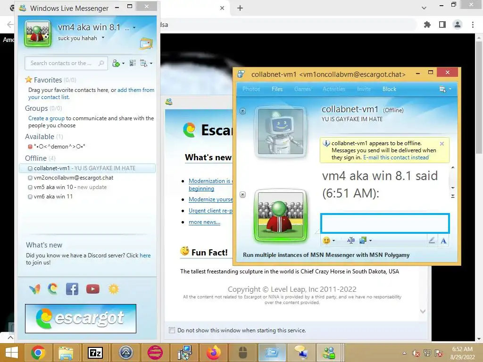Open 'more news...' link on Escargot page
This screenshot has height=362, width=483.
[x=204, y=222]
